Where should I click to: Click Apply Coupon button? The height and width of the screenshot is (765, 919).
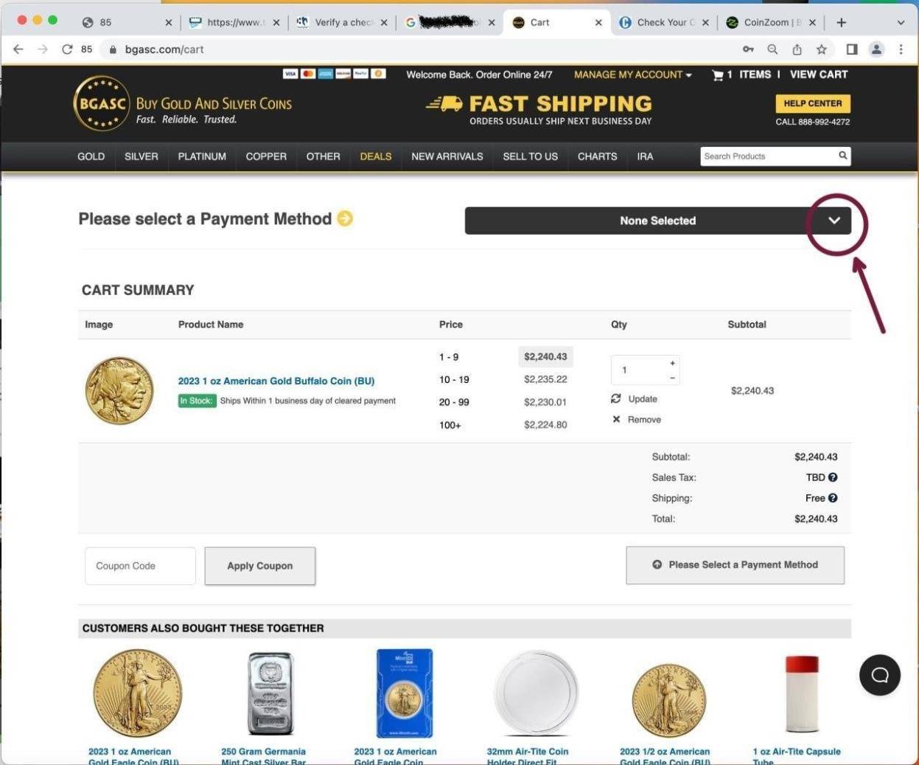[259, 566]
